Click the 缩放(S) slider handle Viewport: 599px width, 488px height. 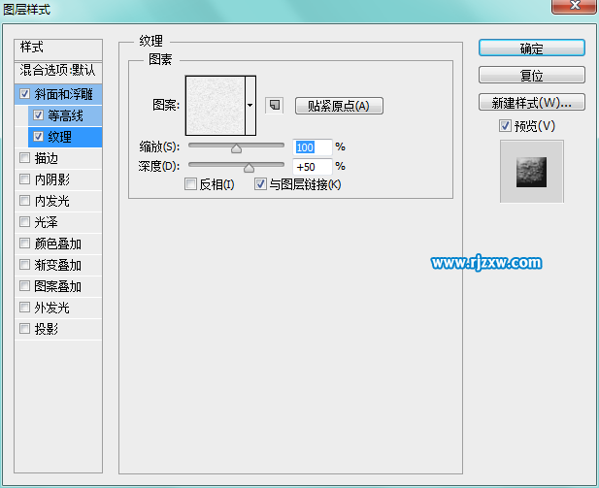(236, 148)
